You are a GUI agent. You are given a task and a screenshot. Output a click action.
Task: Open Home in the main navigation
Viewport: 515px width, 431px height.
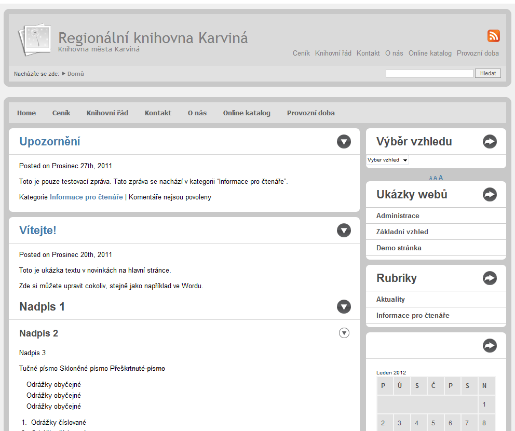point(26,113)
